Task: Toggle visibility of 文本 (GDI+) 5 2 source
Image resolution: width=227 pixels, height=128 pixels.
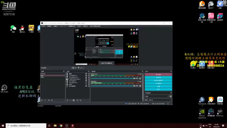Action: pyautogui.click(x=86, y=77)
